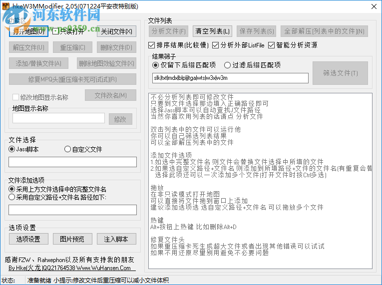Click the 清空列表(L) button
This screenshot has height=285, width=382.
pos(212,31)
